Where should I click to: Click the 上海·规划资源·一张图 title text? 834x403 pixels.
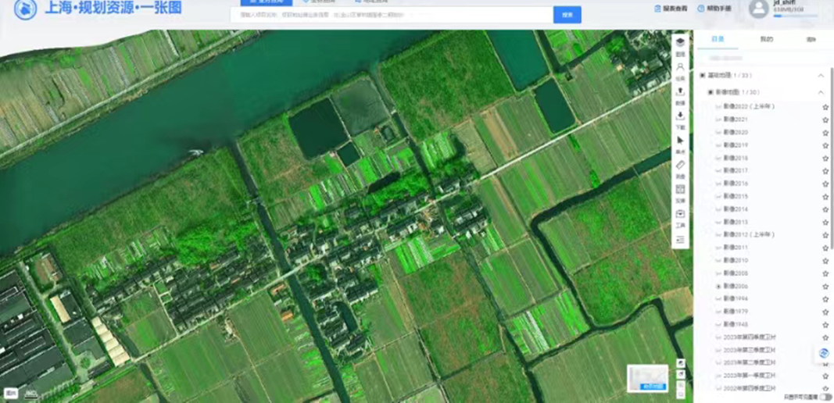click(113, 8)
